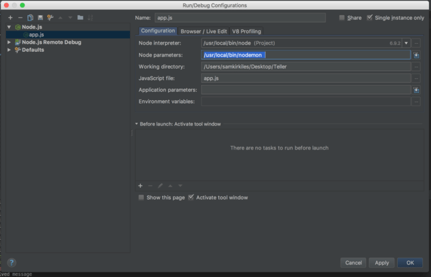The height and width of the screenshot is (277, 431).
Task: Click the Apply button
Action: (381, 262)
